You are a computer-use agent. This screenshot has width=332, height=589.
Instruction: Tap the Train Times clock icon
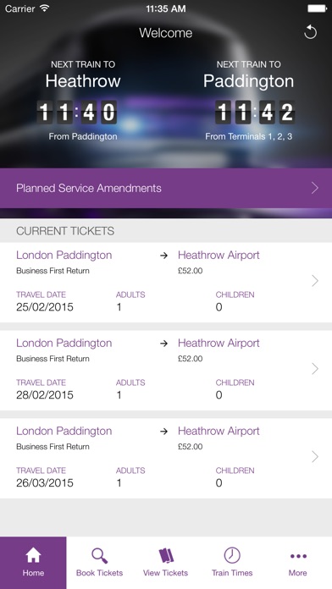(x=232, y=555)
